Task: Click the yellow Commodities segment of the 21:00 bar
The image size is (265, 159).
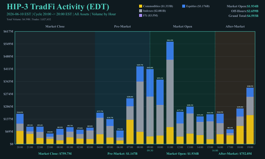Action: pos(30,139)
